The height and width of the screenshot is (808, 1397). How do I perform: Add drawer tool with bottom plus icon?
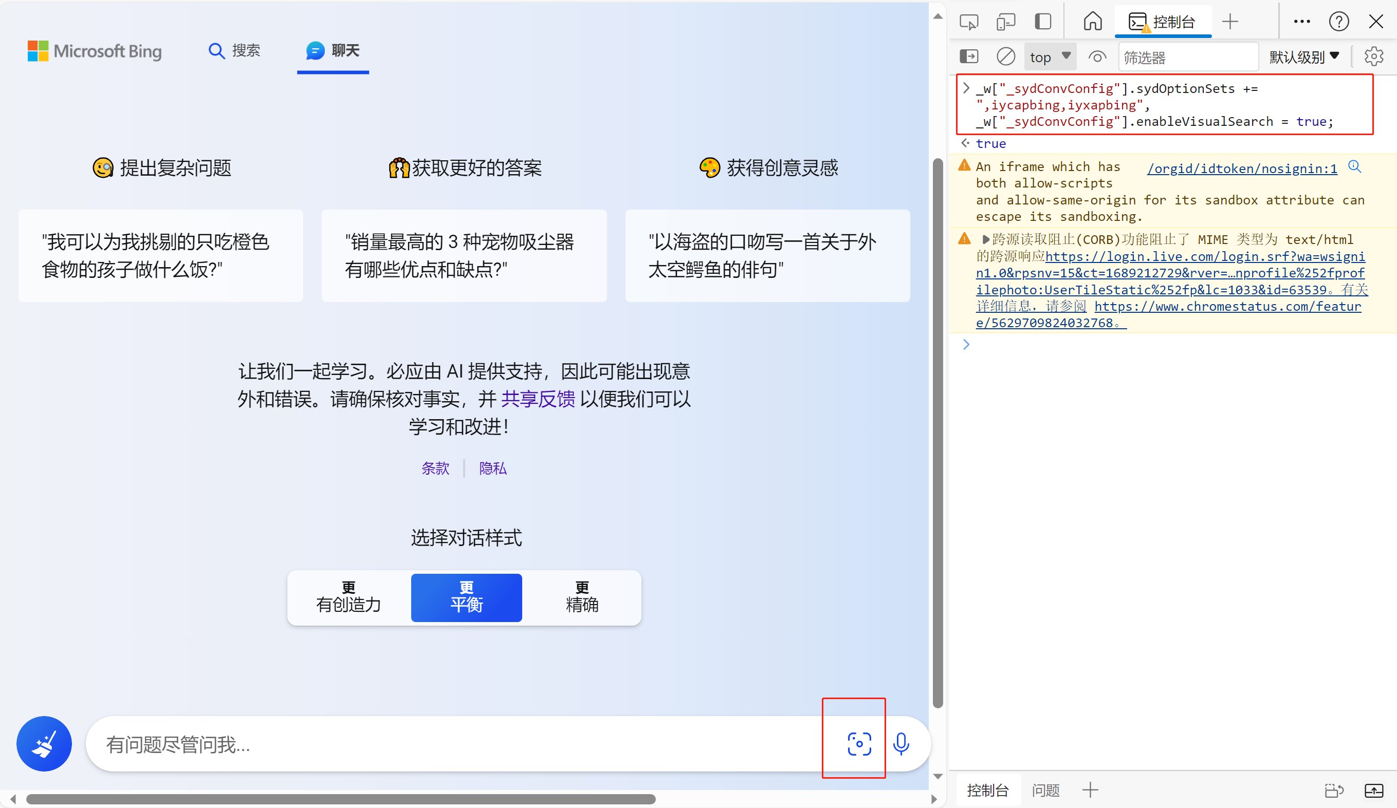point(1090,790)
